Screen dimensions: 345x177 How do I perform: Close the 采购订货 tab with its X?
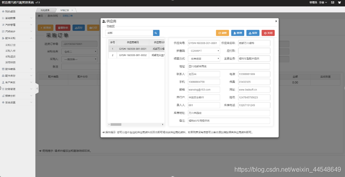tap(72, 10)
